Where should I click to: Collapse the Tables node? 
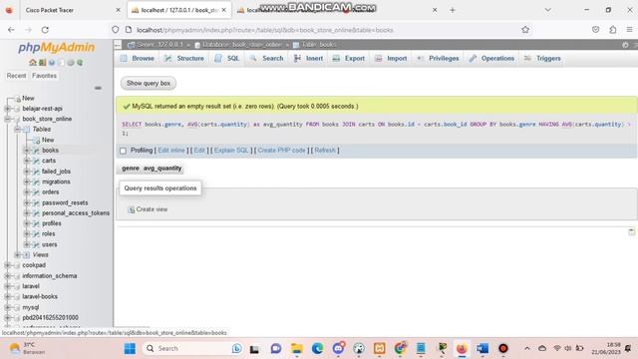pyautogui.click(x=18, y=130)
